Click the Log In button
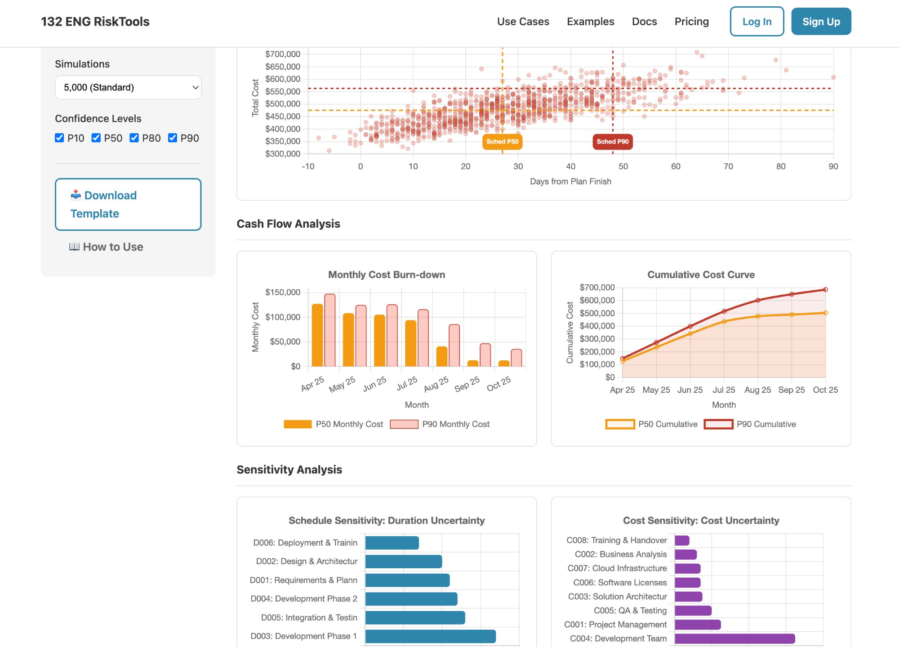This screenshot has height=647, width=899. pyautogui.click(x=757, y=21)
